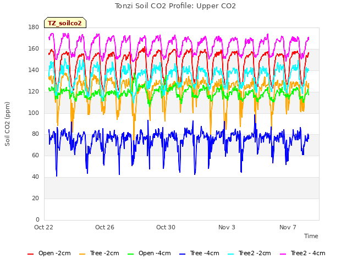Click the 100 y-axis tick label

click(x=34, y=113)
